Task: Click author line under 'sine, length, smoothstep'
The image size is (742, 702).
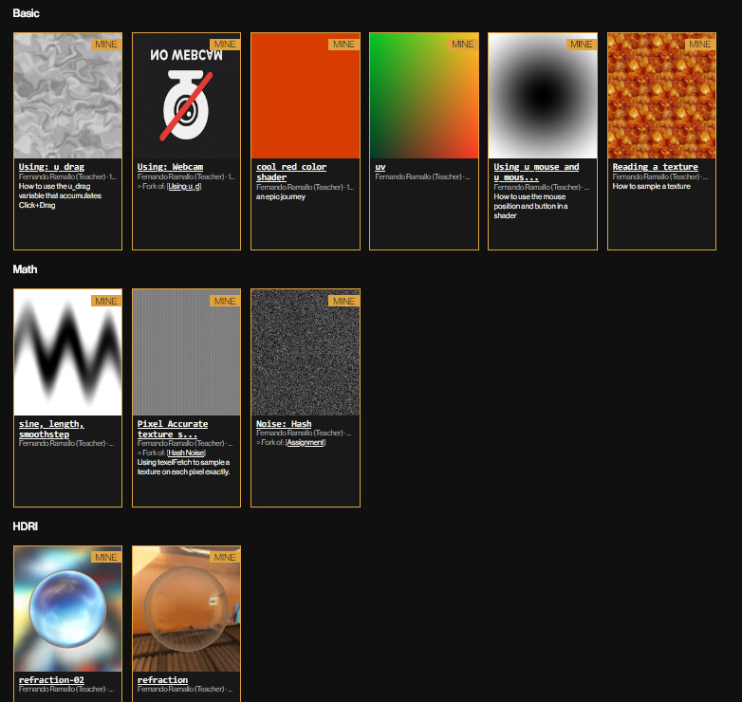Action: [66, 443]
